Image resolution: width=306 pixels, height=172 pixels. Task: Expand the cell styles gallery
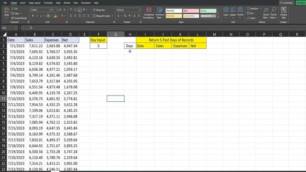(218, 17)
